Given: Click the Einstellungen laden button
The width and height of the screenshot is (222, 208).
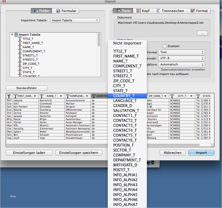Looking at the screenshot, I should [x=29, y=153].
